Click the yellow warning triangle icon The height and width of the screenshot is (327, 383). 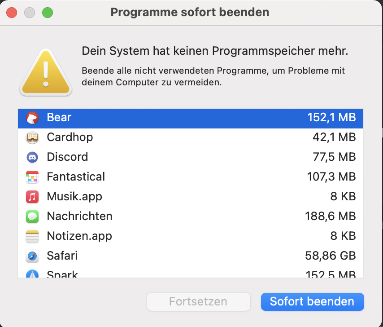(45, 74)
